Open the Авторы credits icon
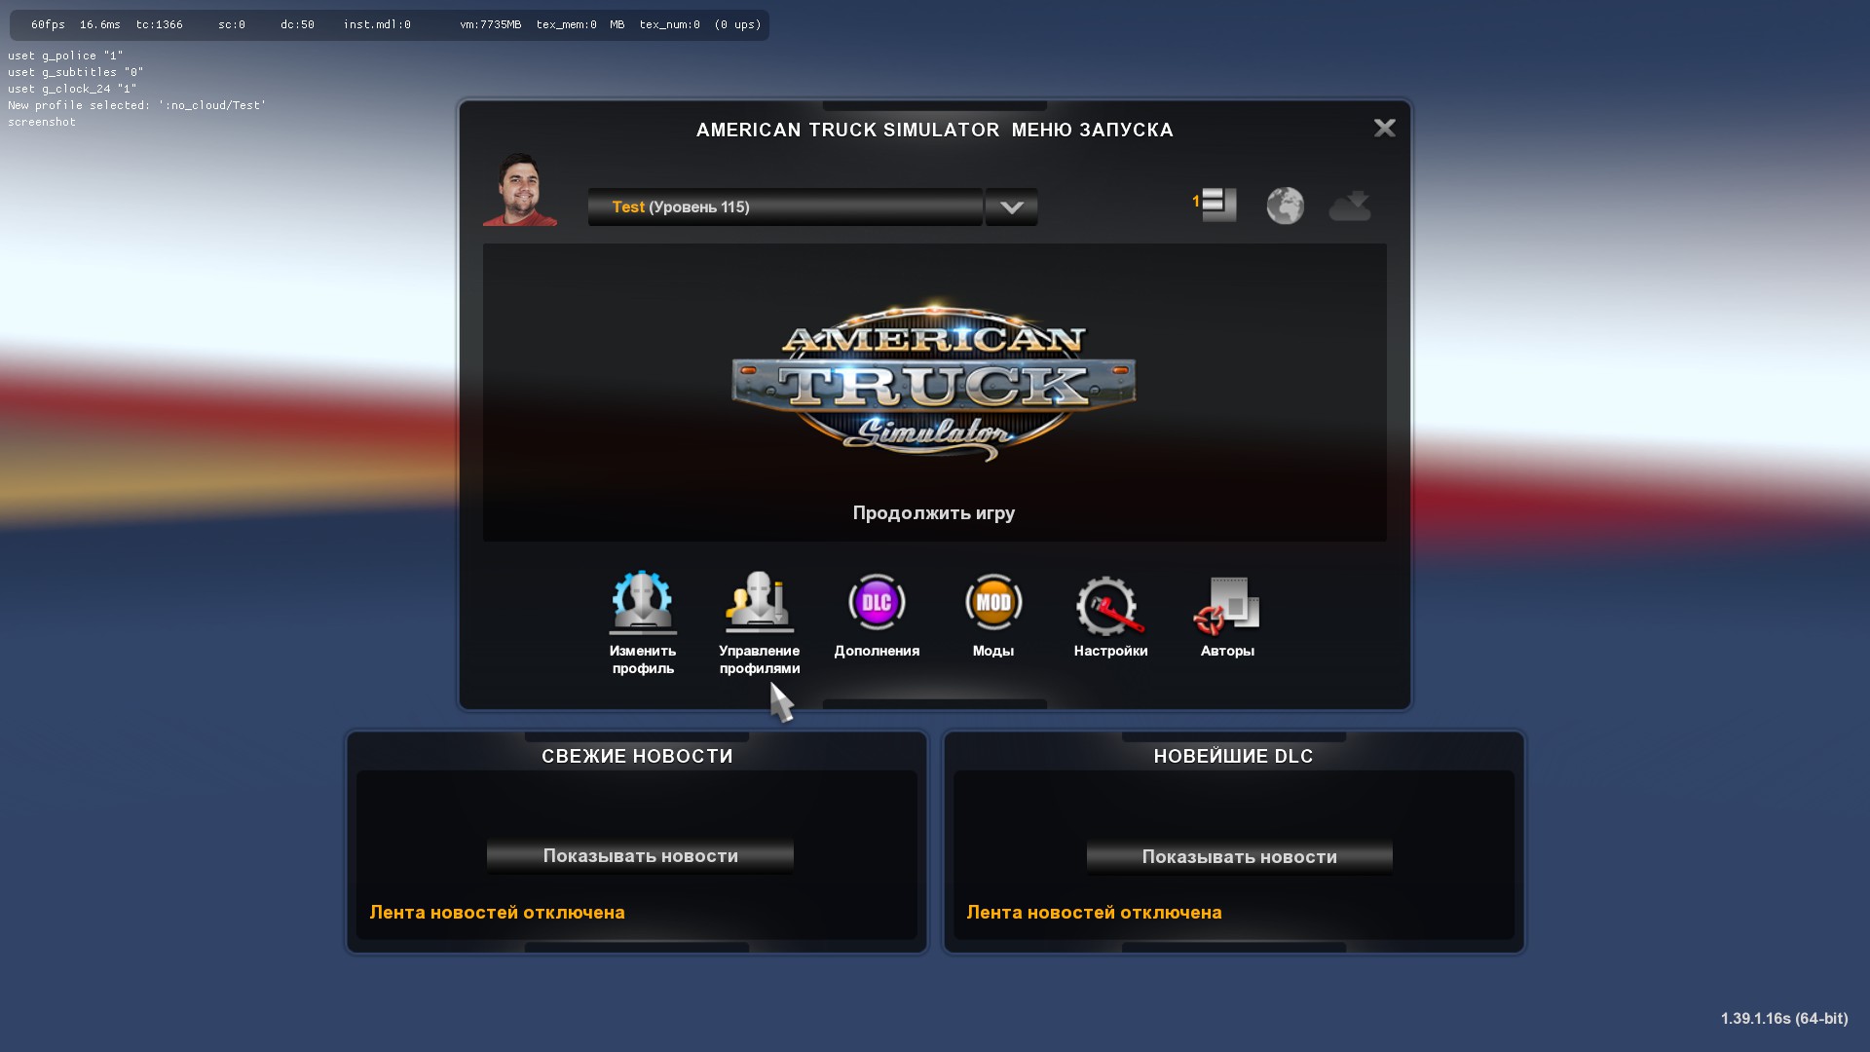The height and width of the screenshot is (1052, 1870). coord(1227,606)
